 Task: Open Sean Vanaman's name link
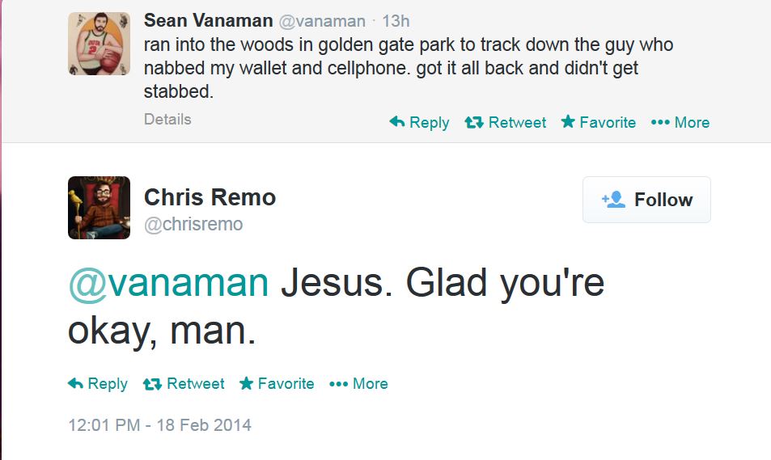click(x=208, y=21)
